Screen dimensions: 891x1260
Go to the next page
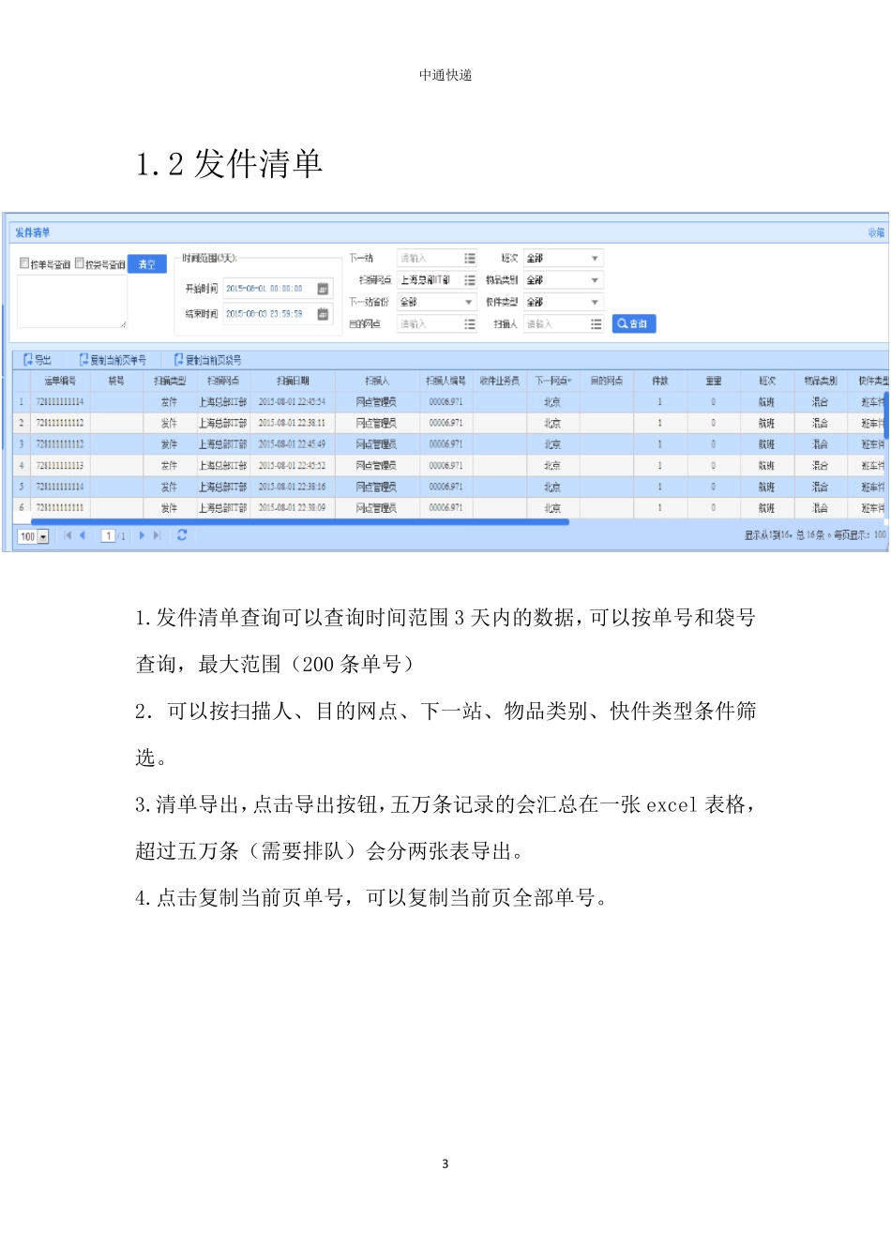pyautogui.click(x=142, y=535)
